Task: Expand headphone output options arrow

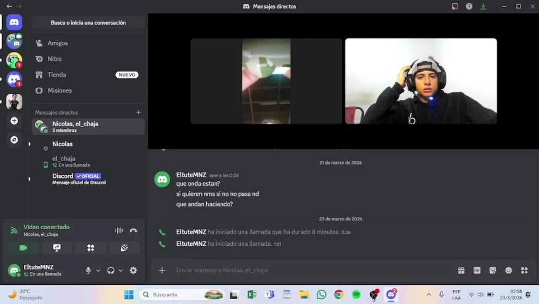Action: 121,271
